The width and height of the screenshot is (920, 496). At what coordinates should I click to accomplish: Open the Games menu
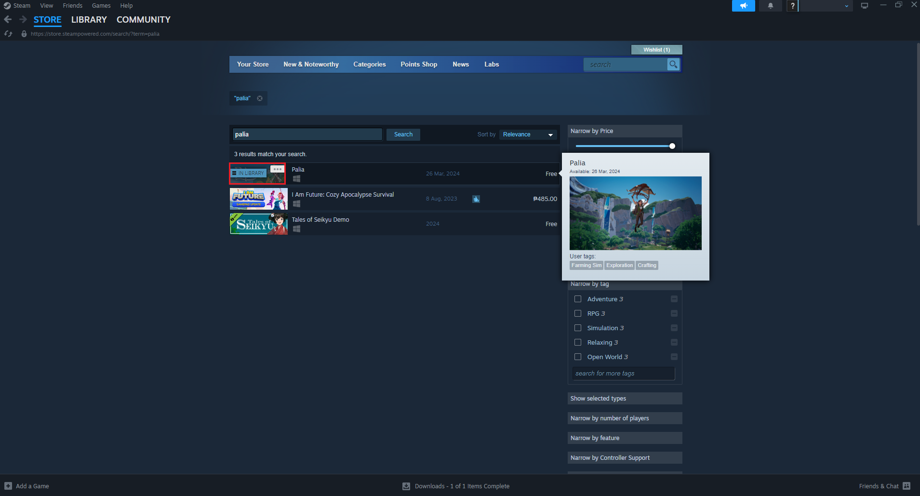[101, 6]
